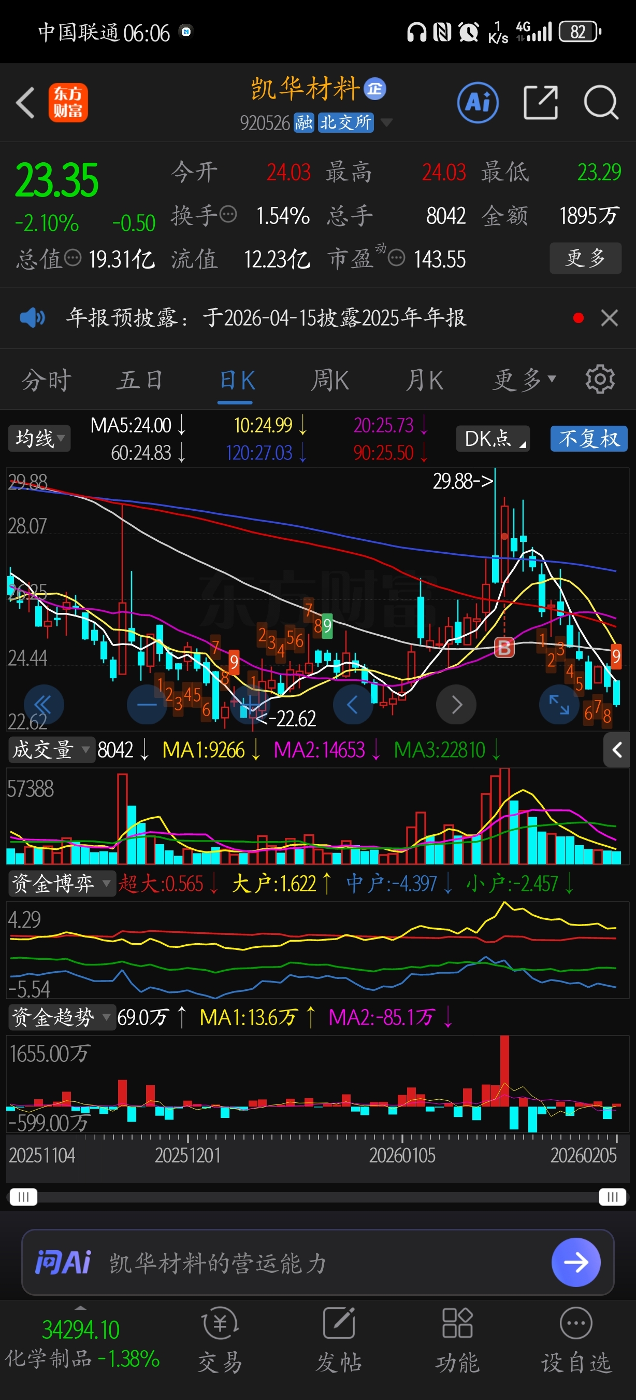Tap left handle of date range slider
The height and width of the screenshot is (1400, 636).
tap(23, 1197)
